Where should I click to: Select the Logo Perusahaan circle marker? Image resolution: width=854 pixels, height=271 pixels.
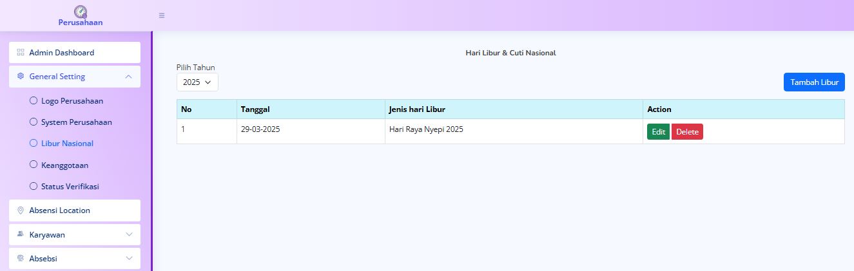(34, 101)
